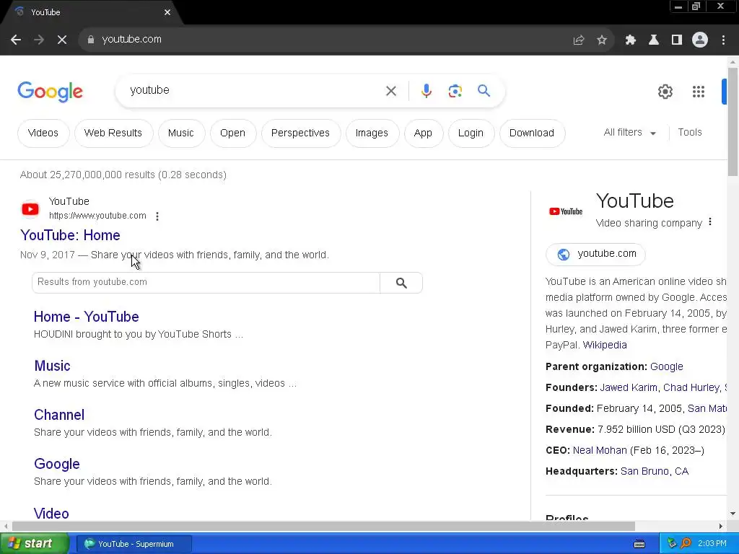Screen dimensions: 739x554
Task: Click the scroll down arrow
Action: click(x=733, y=514)
